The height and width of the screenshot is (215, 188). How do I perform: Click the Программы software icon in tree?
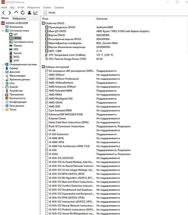7,94
